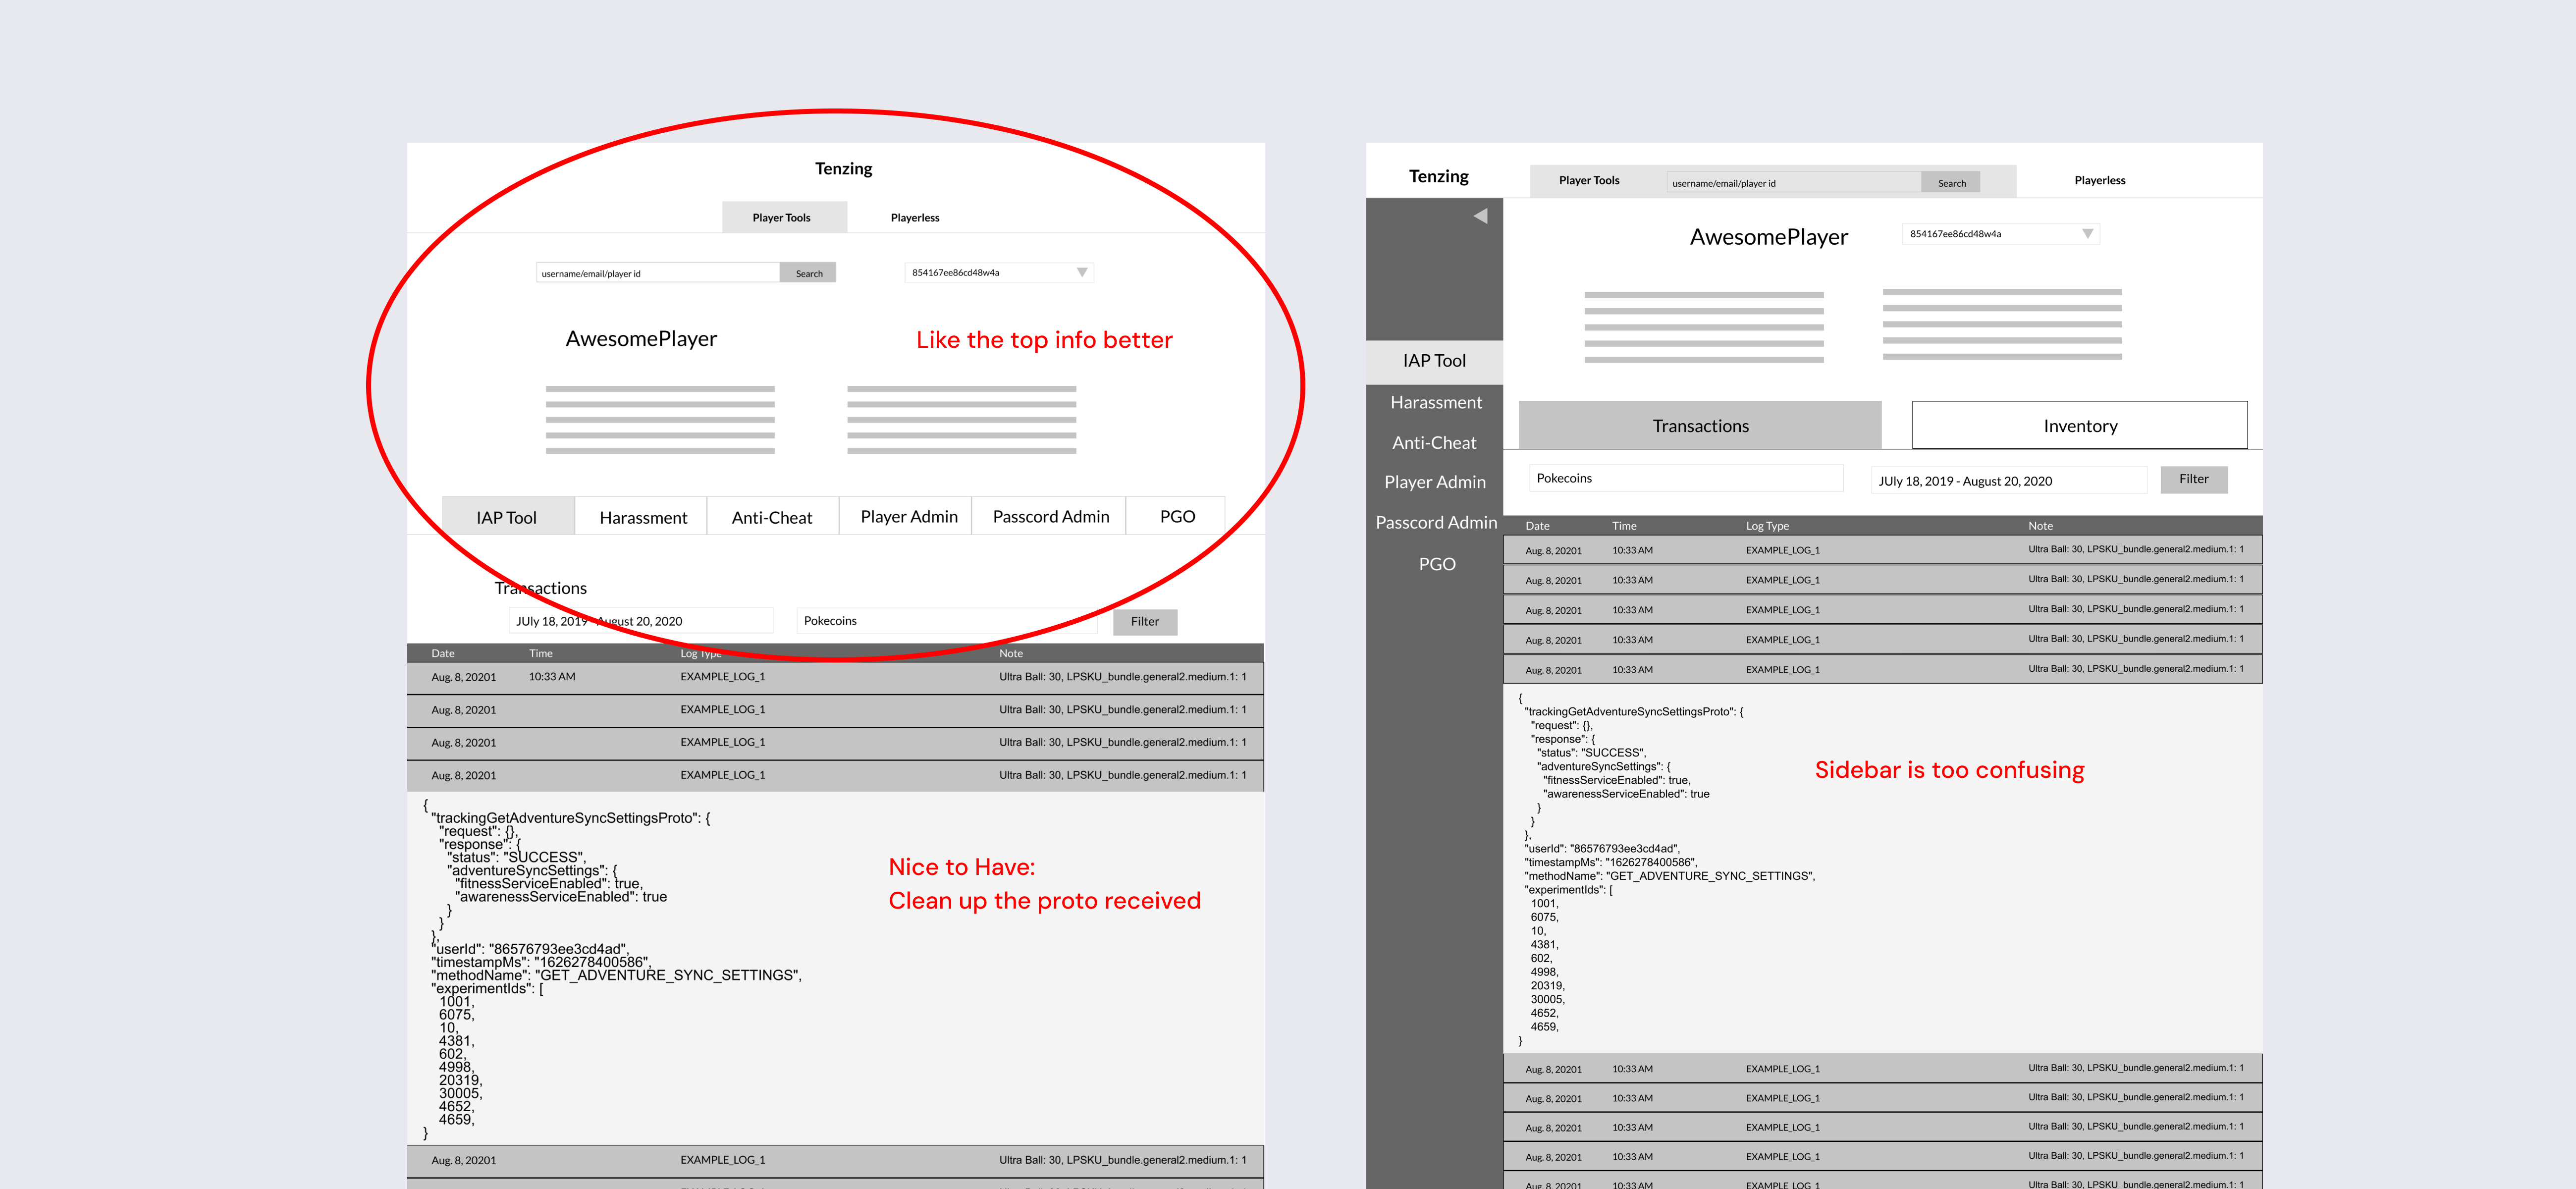Image resolution: width=2576 pixels, height=1189 pixels.
Task: Select Harassment in the dark sidebar
Action: coord(1435,402)
